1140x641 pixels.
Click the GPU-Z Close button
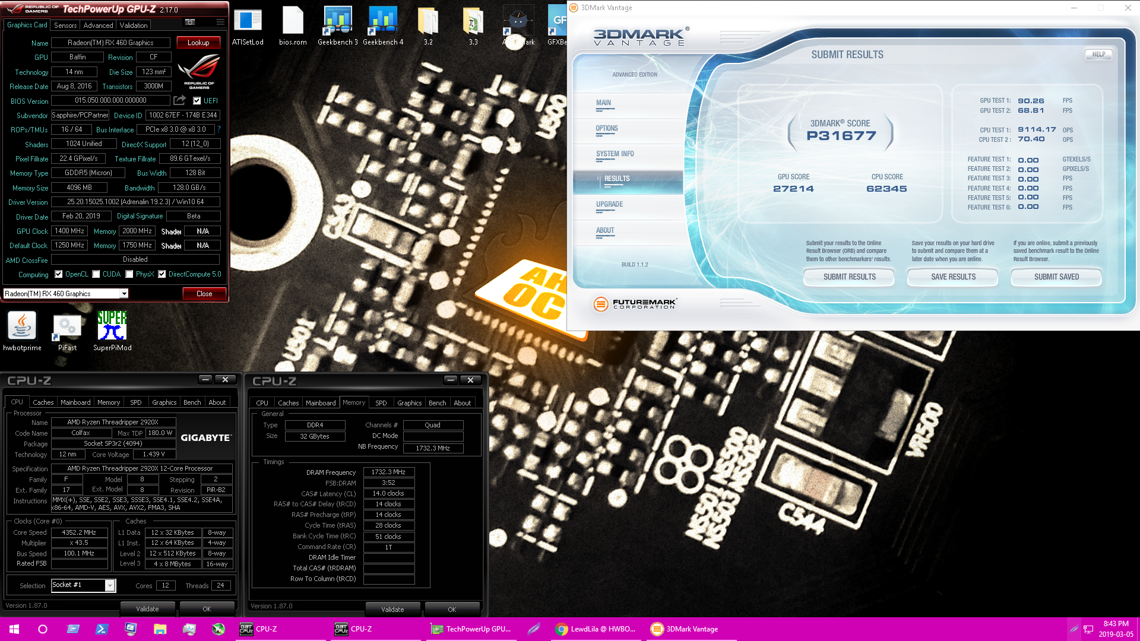(x=204, y=294)
